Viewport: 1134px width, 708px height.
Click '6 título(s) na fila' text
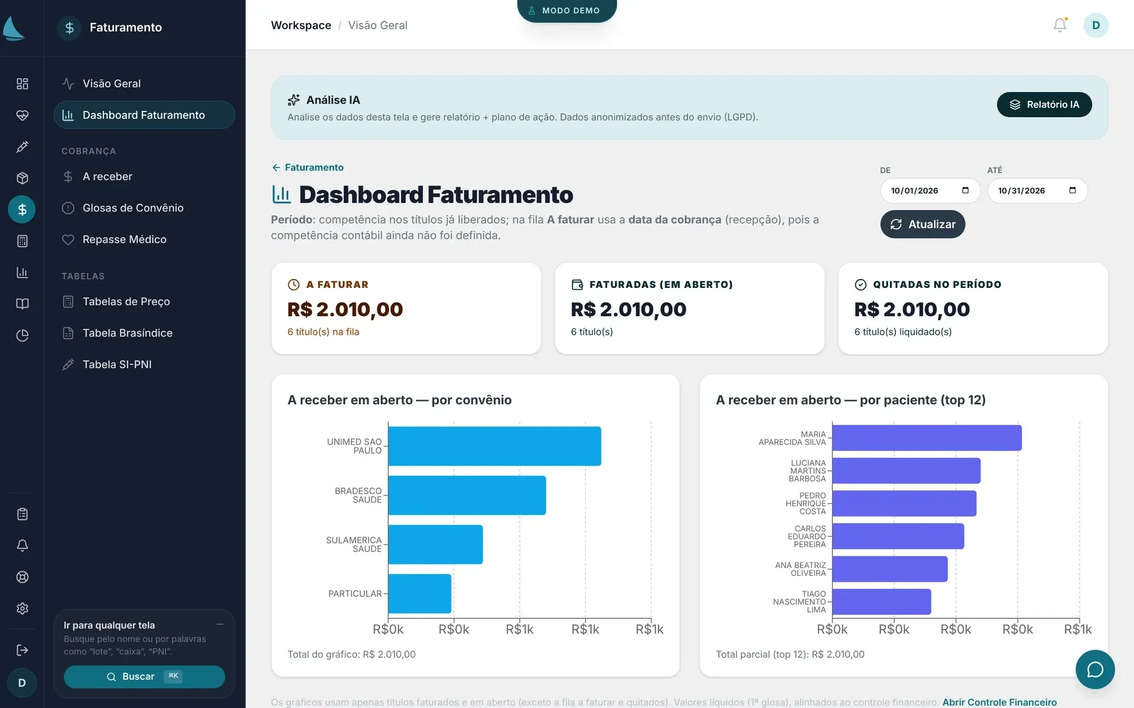[323, 332]
